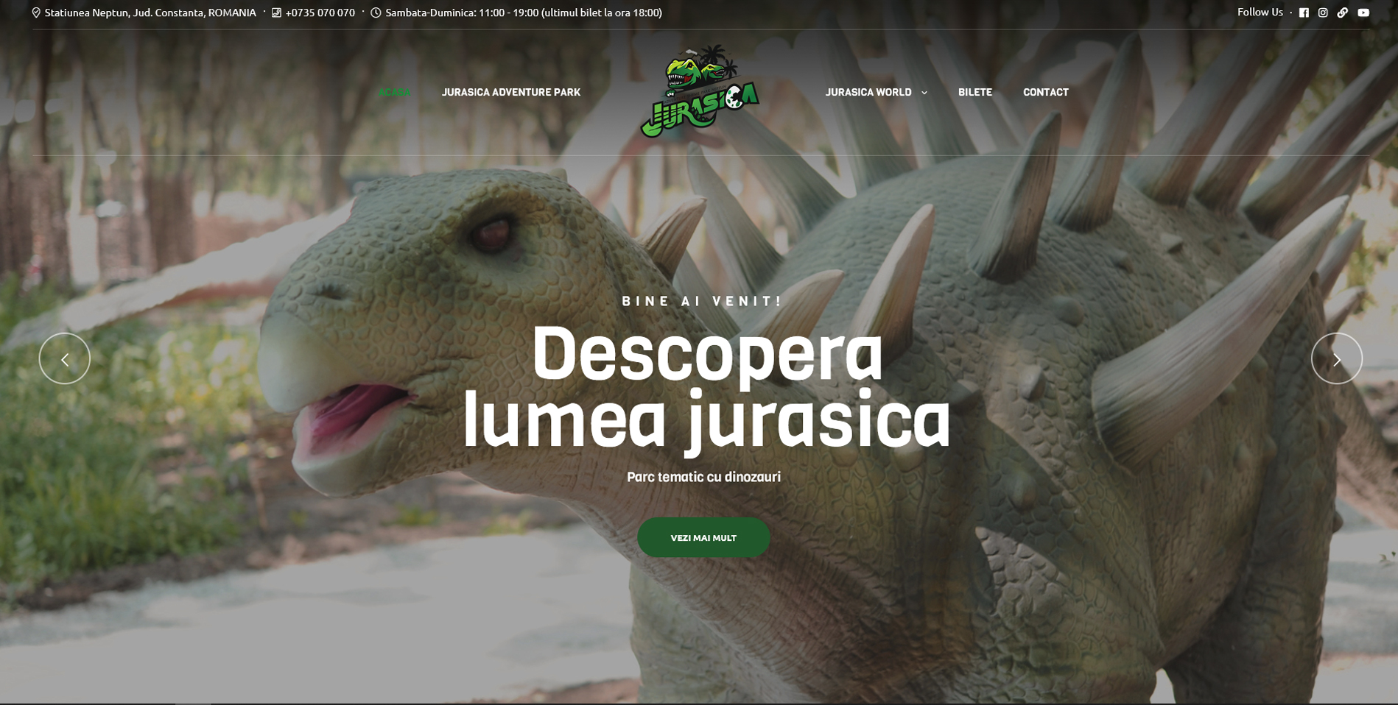
Task: Click the phone icon beside the number
Action: [276, 13]
